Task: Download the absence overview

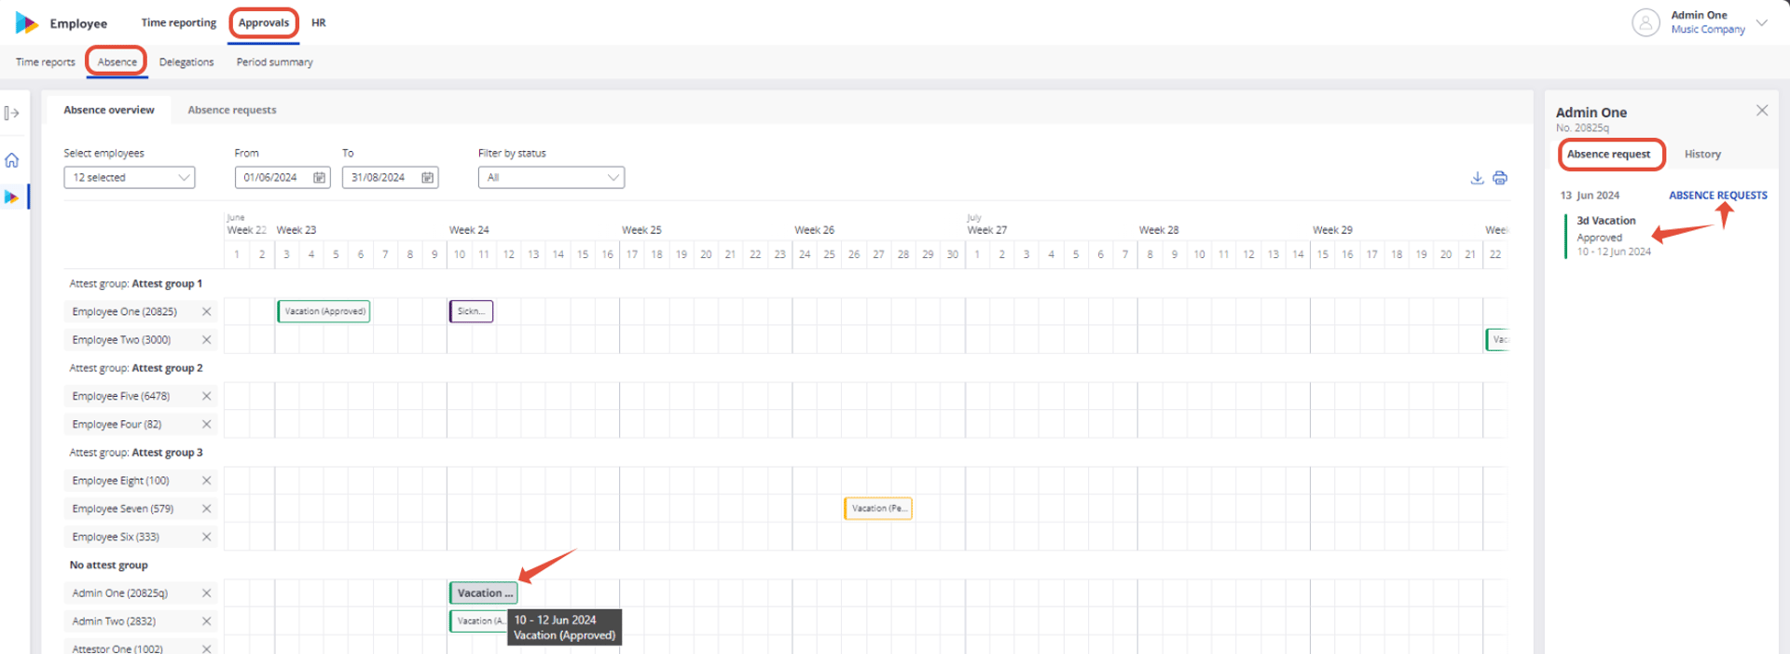Action: (1477, 178)
